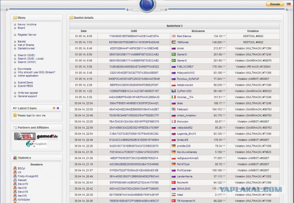The image size is (294, 203).
Task: Click the user icon beside Fredy-Krueger00
Action: [x=15, y=176]
